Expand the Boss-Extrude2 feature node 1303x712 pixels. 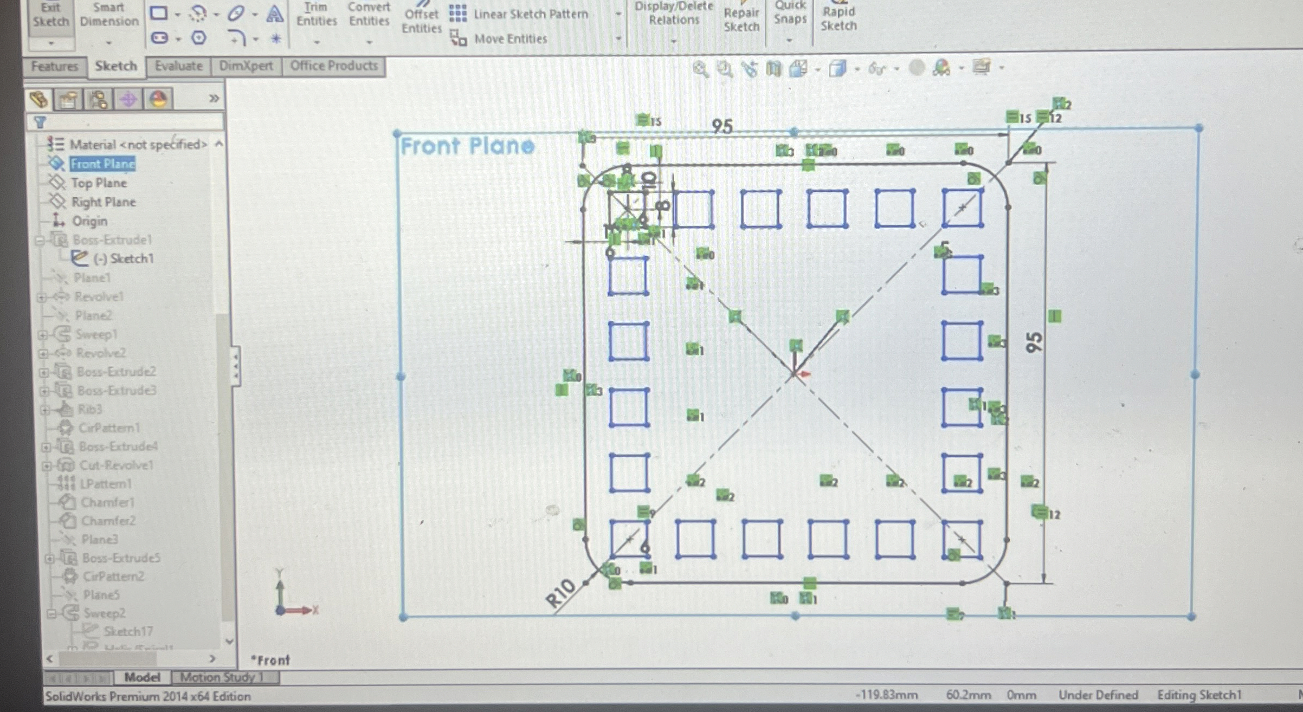point(44,372)
